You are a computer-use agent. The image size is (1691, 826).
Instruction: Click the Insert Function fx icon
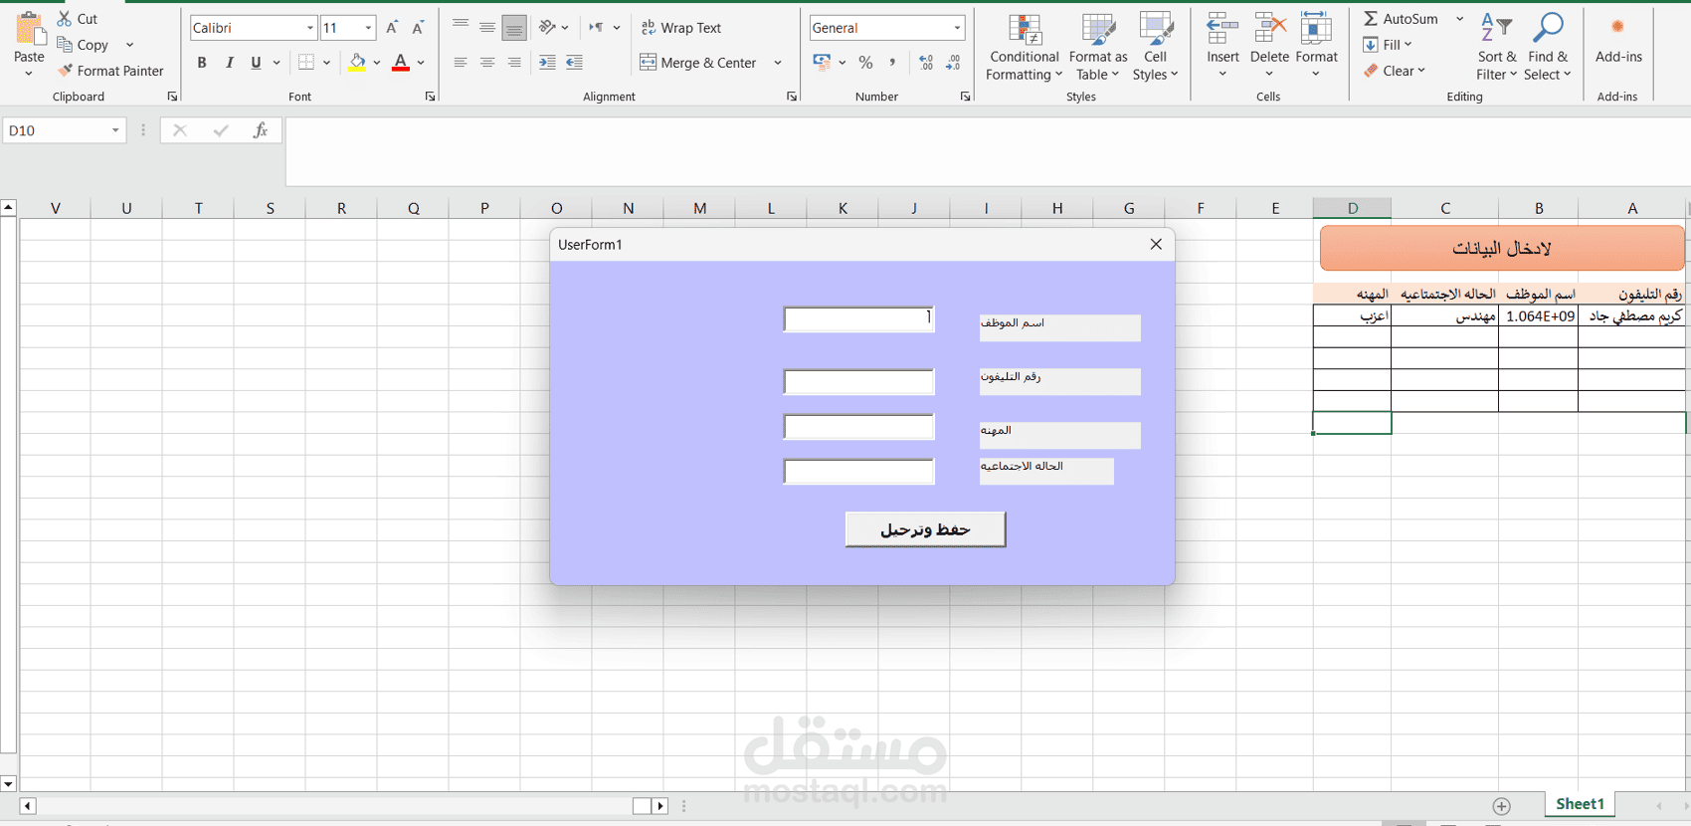[x=260, y=130]
